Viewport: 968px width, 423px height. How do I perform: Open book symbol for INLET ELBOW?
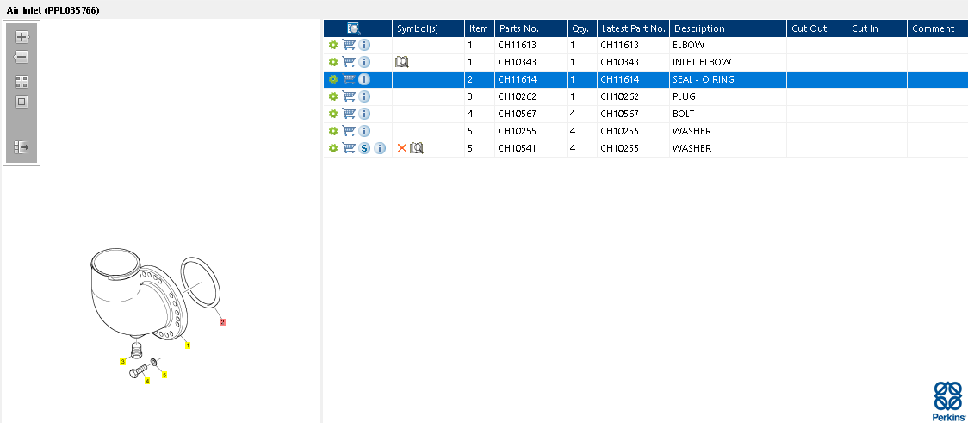(x=402, y=62)
